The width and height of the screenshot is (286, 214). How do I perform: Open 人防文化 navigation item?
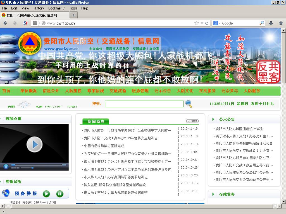pyautogui.click(x=185, y=91)
